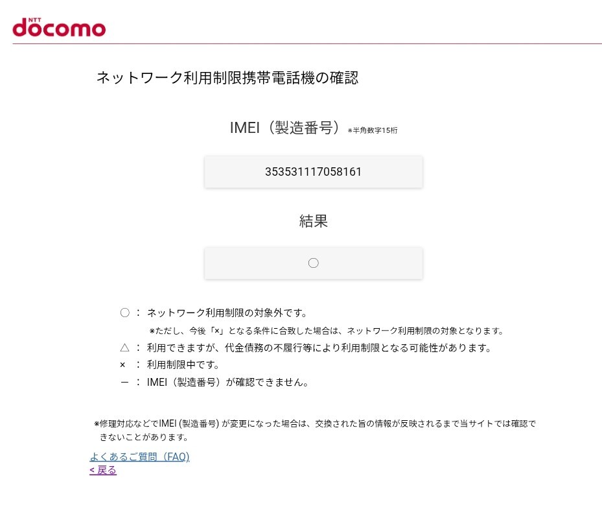
Task: Click the note beginning ※ただし、今後
Action: click(327, 331)
